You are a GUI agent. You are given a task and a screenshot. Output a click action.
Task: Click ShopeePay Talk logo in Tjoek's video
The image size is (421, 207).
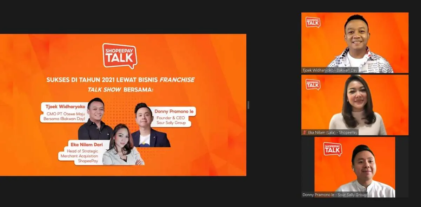[x=313, y=22]
